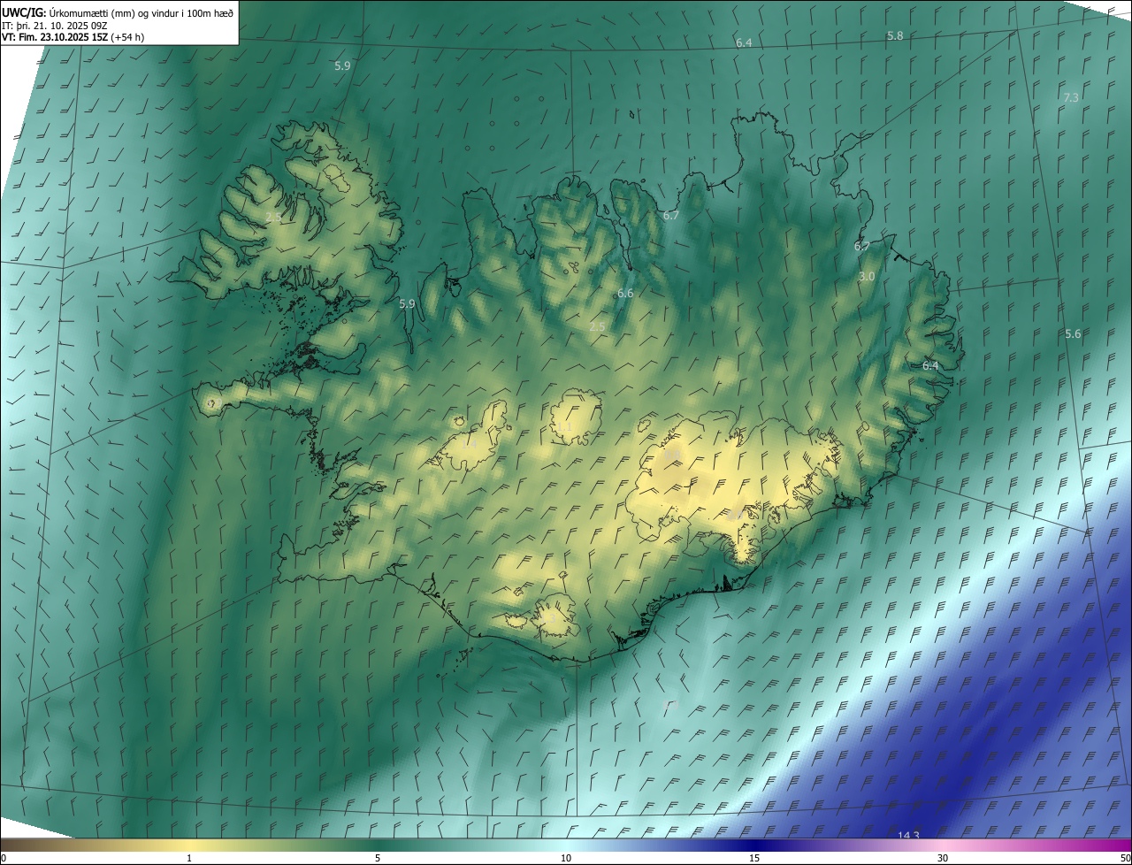The width and height of the screenshot is (1132, 865).
Task: Click the 2.5 label on the Westfjords peninsula
Action: click(x=273, y=218)
